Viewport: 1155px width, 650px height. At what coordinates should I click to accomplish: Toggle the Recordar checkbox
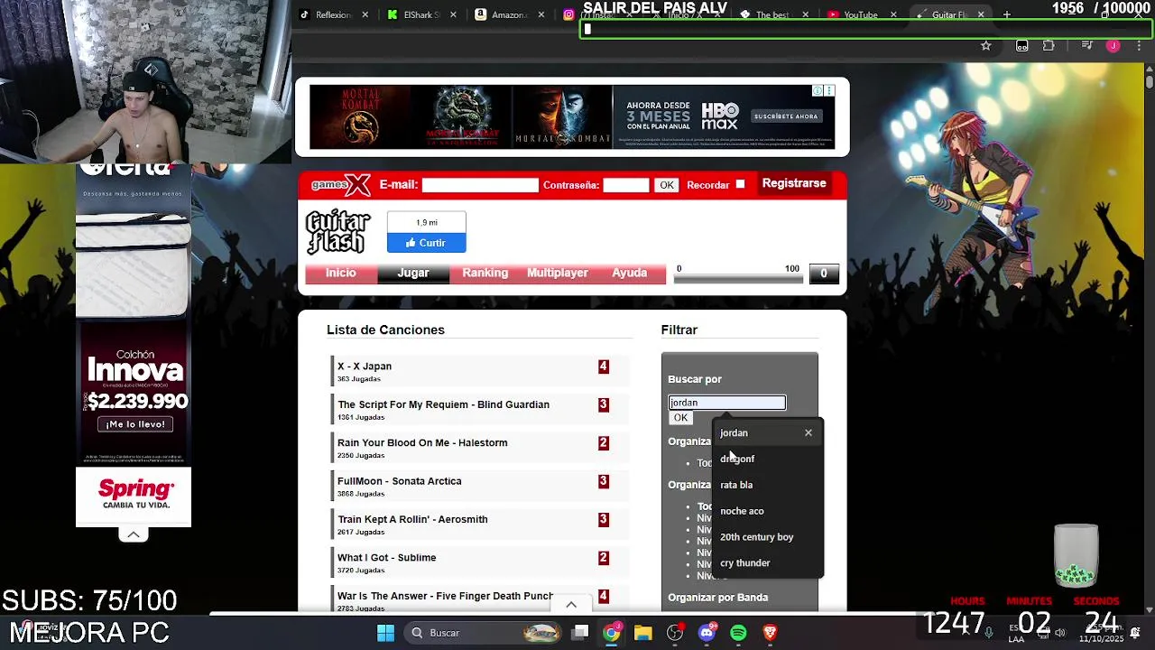click(740, 184)
